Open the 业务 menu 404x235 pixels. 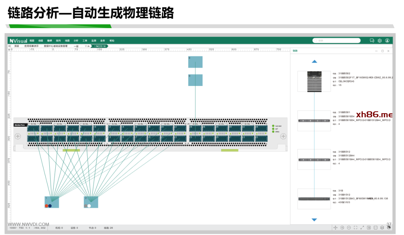tap(102, 41)
